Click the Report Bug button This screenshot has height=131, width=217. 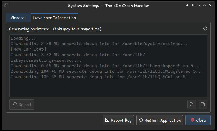(x=118, y=120)
